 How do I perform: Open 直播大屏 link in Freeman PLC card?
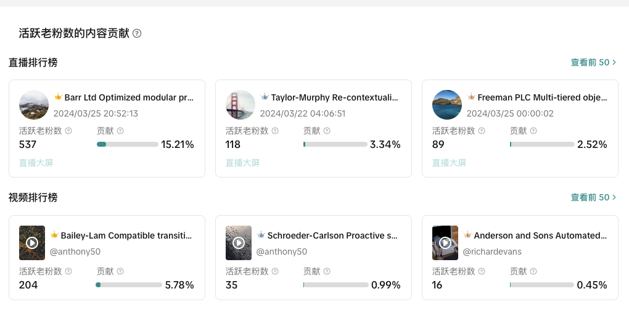pyautogui.click(x=450, y=163)
